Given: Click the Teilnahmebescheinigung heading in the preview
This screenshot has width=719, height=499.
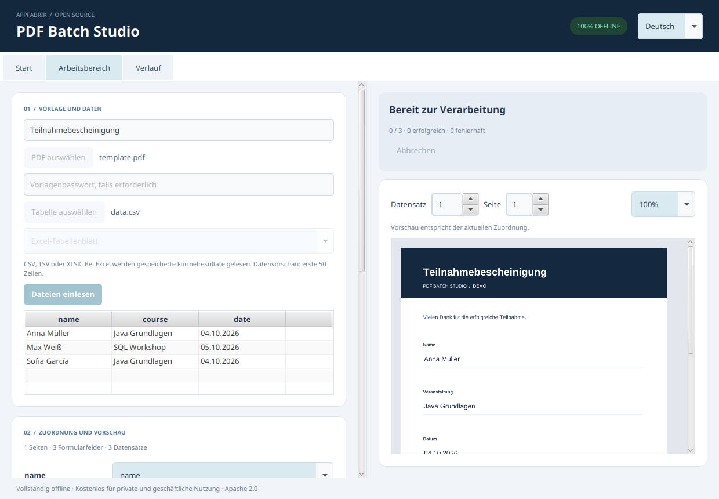Looking at the screenshot, I should 485,272.
